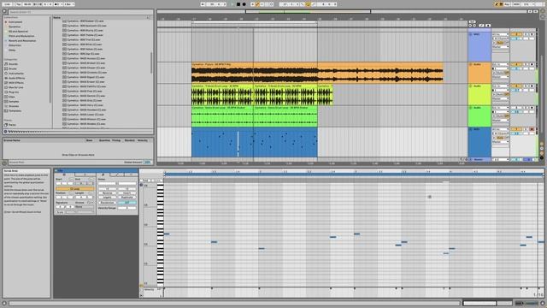Image resolution: width=547 pixels, height=308 pixels.
Task: Open the Plug-Ins category icon
Action: (x=6, y=92)
